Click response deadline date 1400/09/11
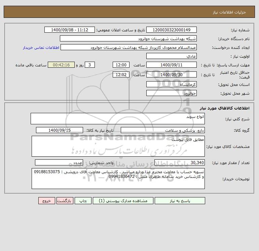This screenshot has width=259, height=251. [x=172, y=65]
